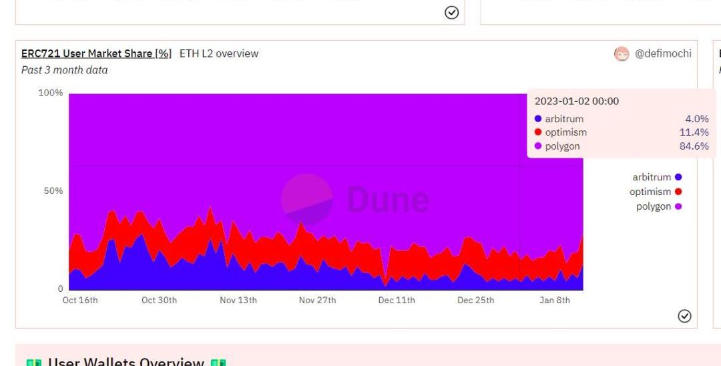
Task: Click the checkmark icon below the chart
Action: 684,316
